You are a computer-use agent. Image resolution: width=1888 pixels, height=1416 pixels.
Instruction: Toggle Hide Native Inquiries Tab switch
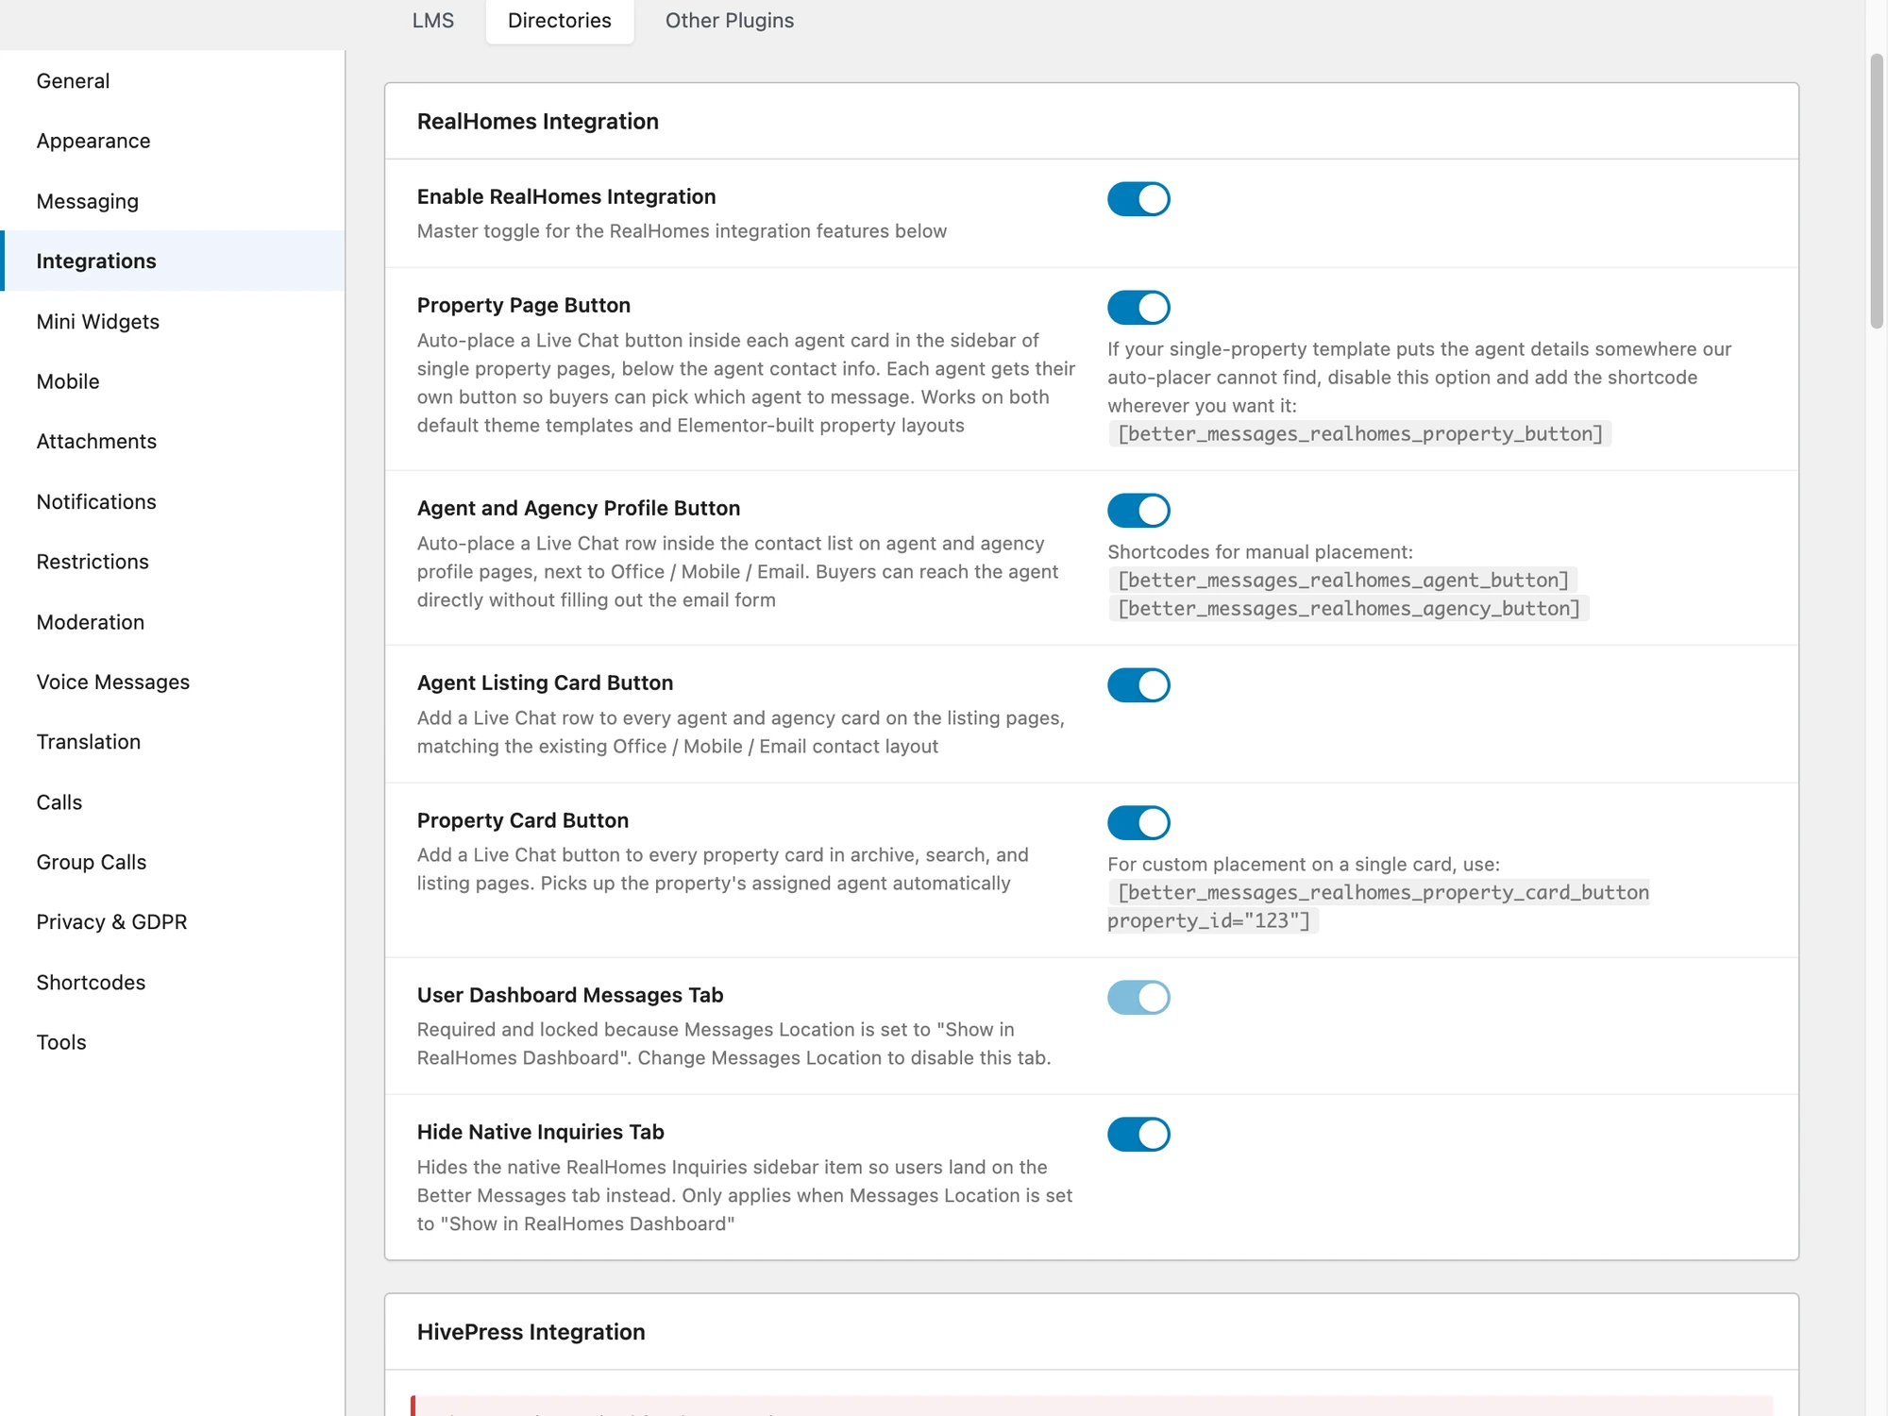1138,1135
